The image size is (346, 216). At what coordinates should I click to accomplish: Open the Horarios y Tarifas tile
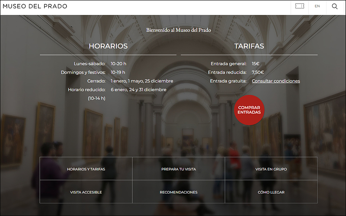pyautogui.click(x=86, y=169)
